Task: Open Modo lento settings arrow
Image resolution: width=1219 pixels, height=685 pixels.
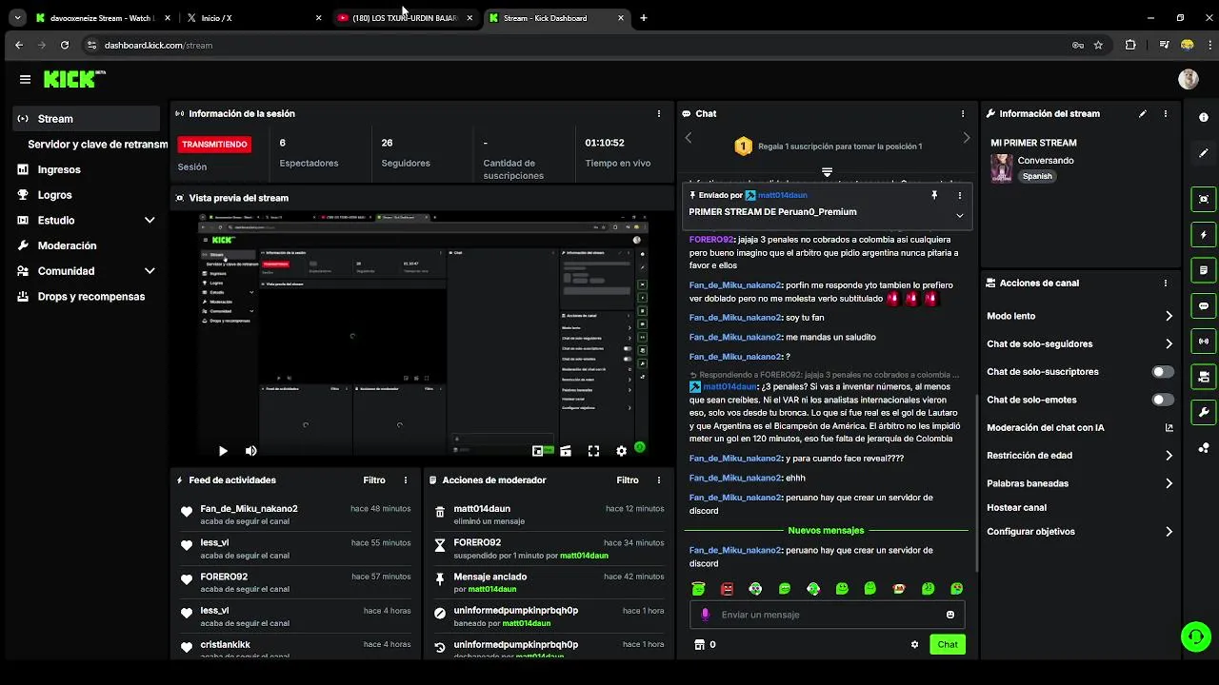Action: pyautogui.click(x=1169, y=316)
